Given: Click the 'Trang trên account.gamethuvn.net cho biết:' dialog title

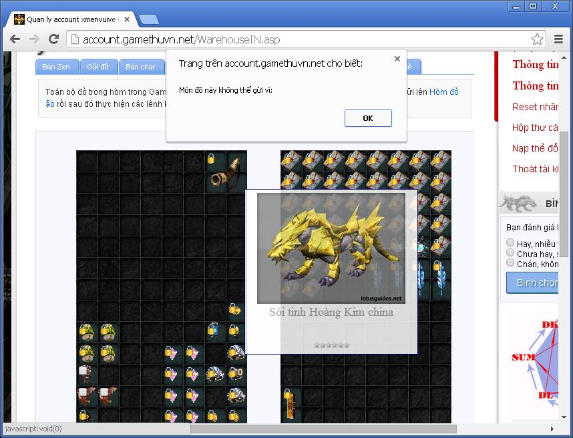Looking at the screenshot, I should (x=270, y=63).
